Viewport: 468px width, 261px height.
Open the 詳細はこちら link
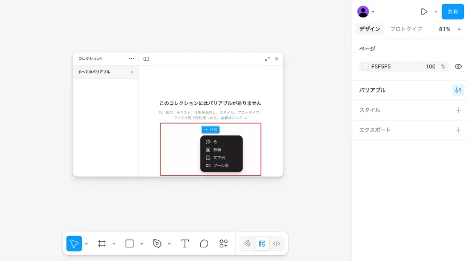pos(234,118)
